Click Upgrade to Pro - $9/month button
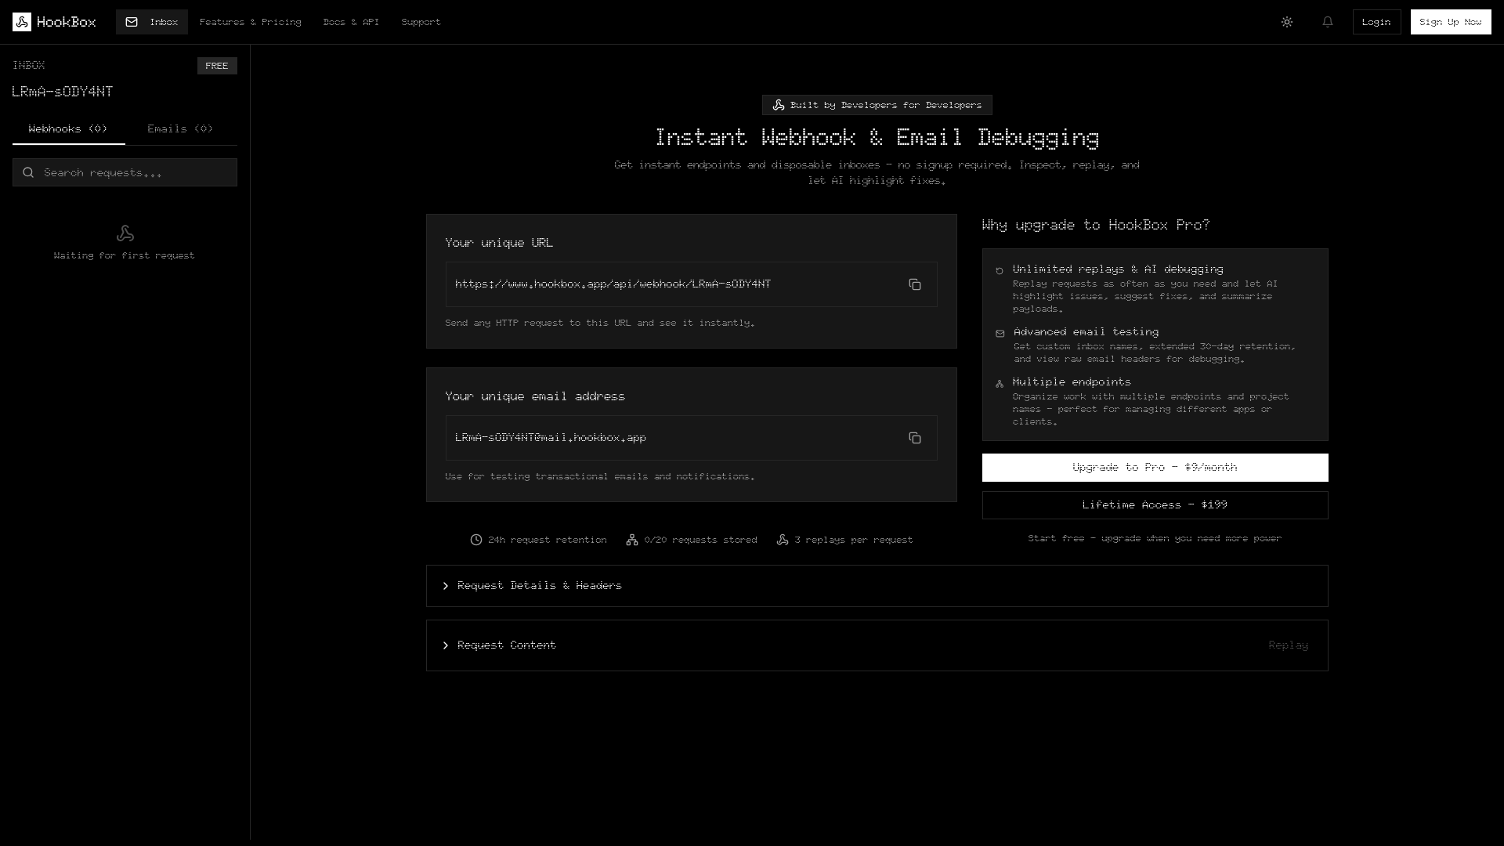The image size is (1504, 846). click(1155, 468)
